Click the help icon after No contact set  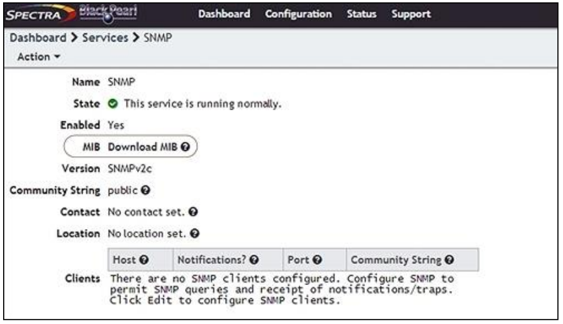[193, 212]
